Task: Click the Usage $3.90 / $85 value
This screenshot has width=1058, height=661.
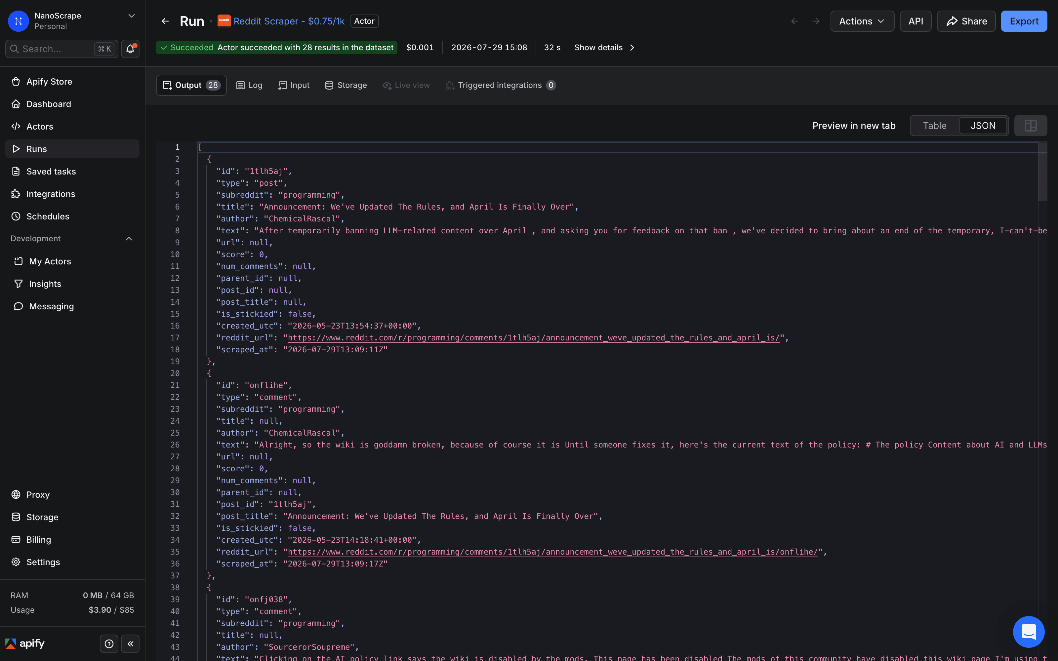Action: point(111,610)
